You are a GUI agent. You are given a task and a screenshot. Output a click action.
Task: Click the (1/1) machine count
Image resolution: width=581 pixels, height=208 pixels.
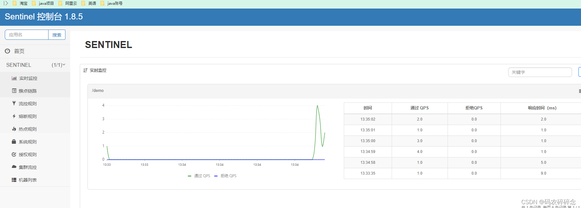(x=57, y=65)
